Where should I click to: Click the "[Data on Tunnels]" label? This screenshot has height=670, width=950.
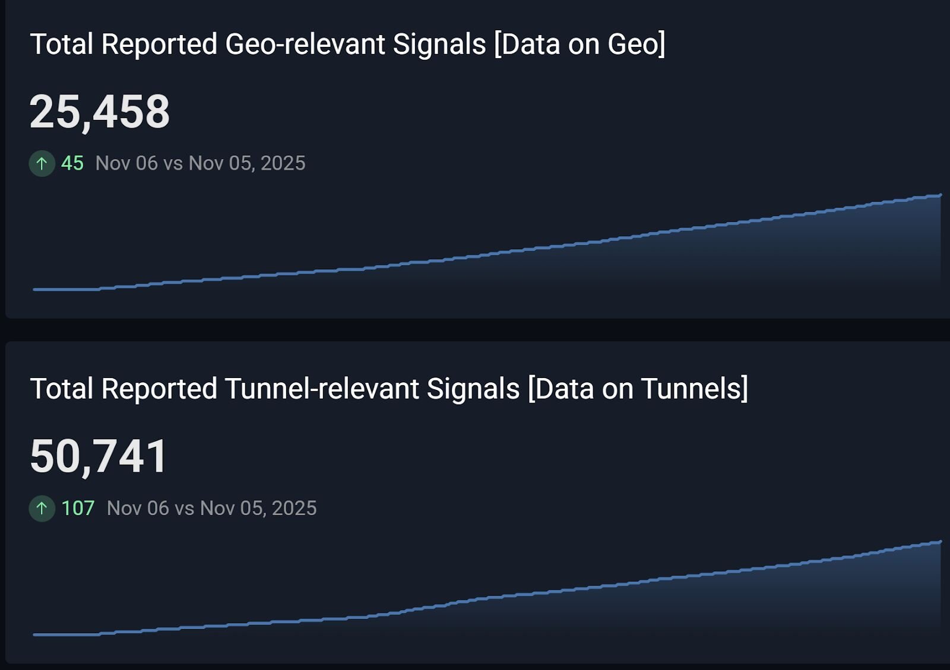(638, 389)
